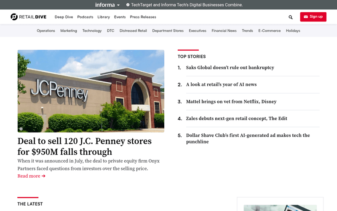This screenshot has width=337, height=211.
Task: Open the JCPenney store feature image
Action: (91, 91)
